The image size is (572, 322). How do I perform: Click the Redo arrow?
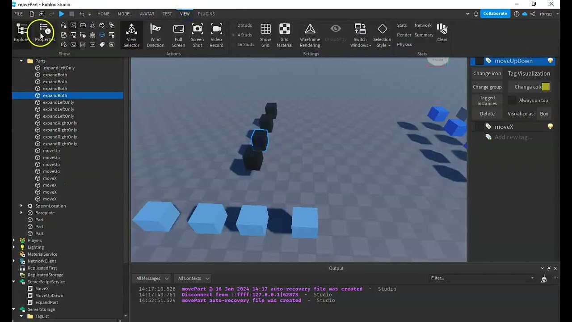pos(51,14)
